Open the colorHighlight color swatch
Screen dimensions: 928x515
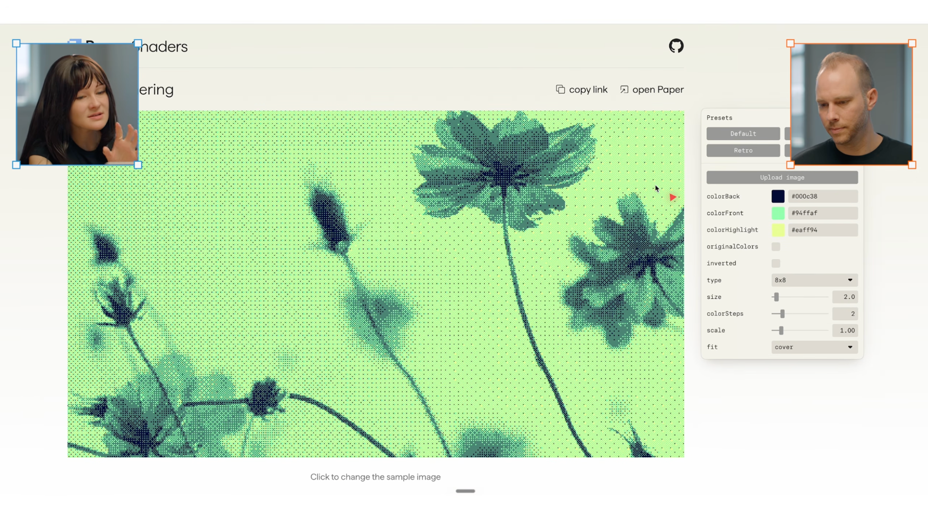pyautogui.click(x=778, y=230)
